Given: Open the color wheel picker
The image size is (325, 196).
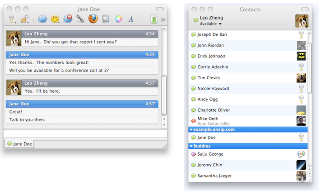Looking at the screenshot, I should click(x=118, y=19).
